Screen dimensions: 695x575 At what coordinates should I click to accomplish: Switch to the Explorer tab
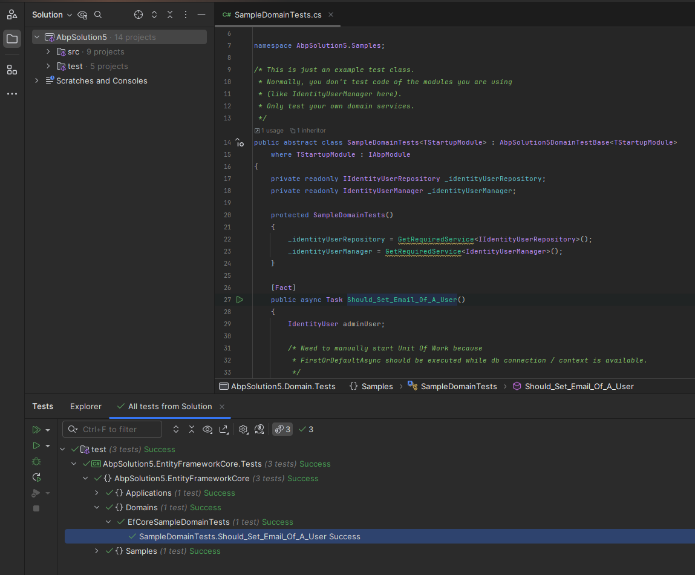[86, 406]
